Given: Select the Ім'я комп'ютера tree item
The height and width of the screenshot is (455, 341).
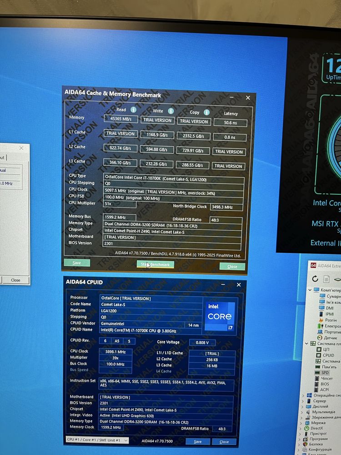Looking at the screenshot, I should 330,302.
